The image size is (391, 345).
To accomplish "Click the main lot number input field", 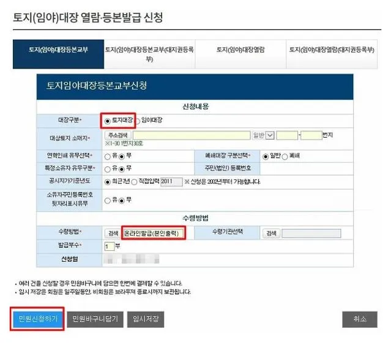I will (287, 135).
